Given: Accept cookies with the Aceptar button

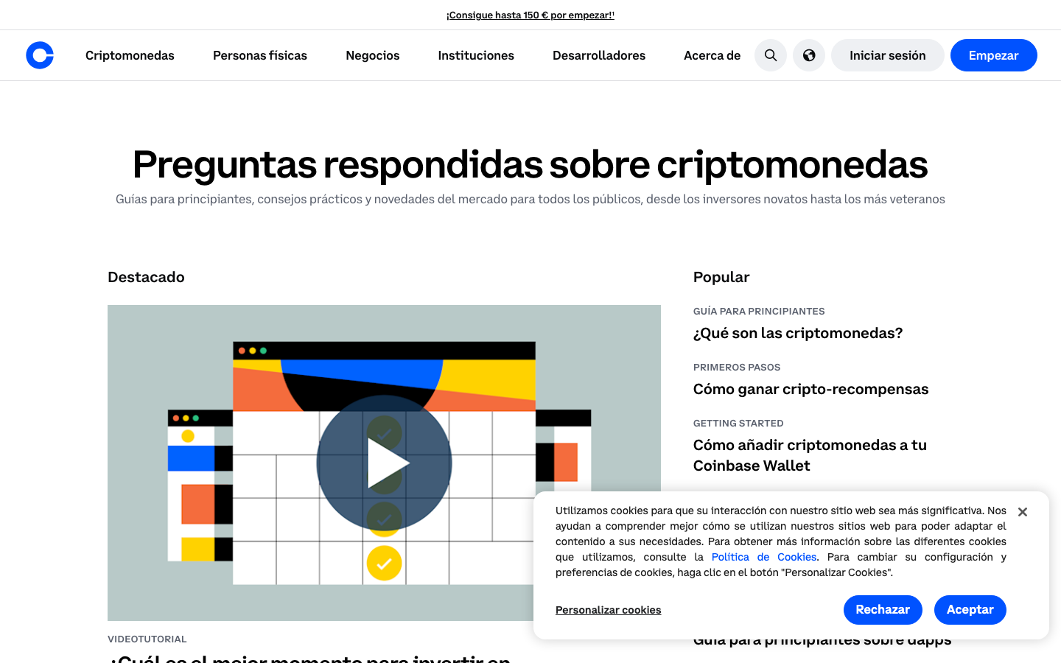Looking at the screenshot, I should [x=970, y=610].
